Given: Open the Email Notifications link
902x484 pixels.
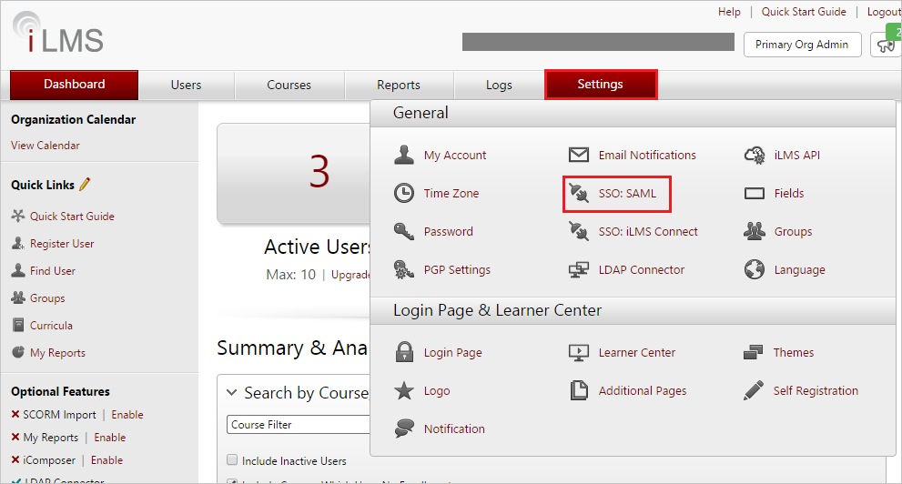Looking at the screenshot, I should coord(647,155).
